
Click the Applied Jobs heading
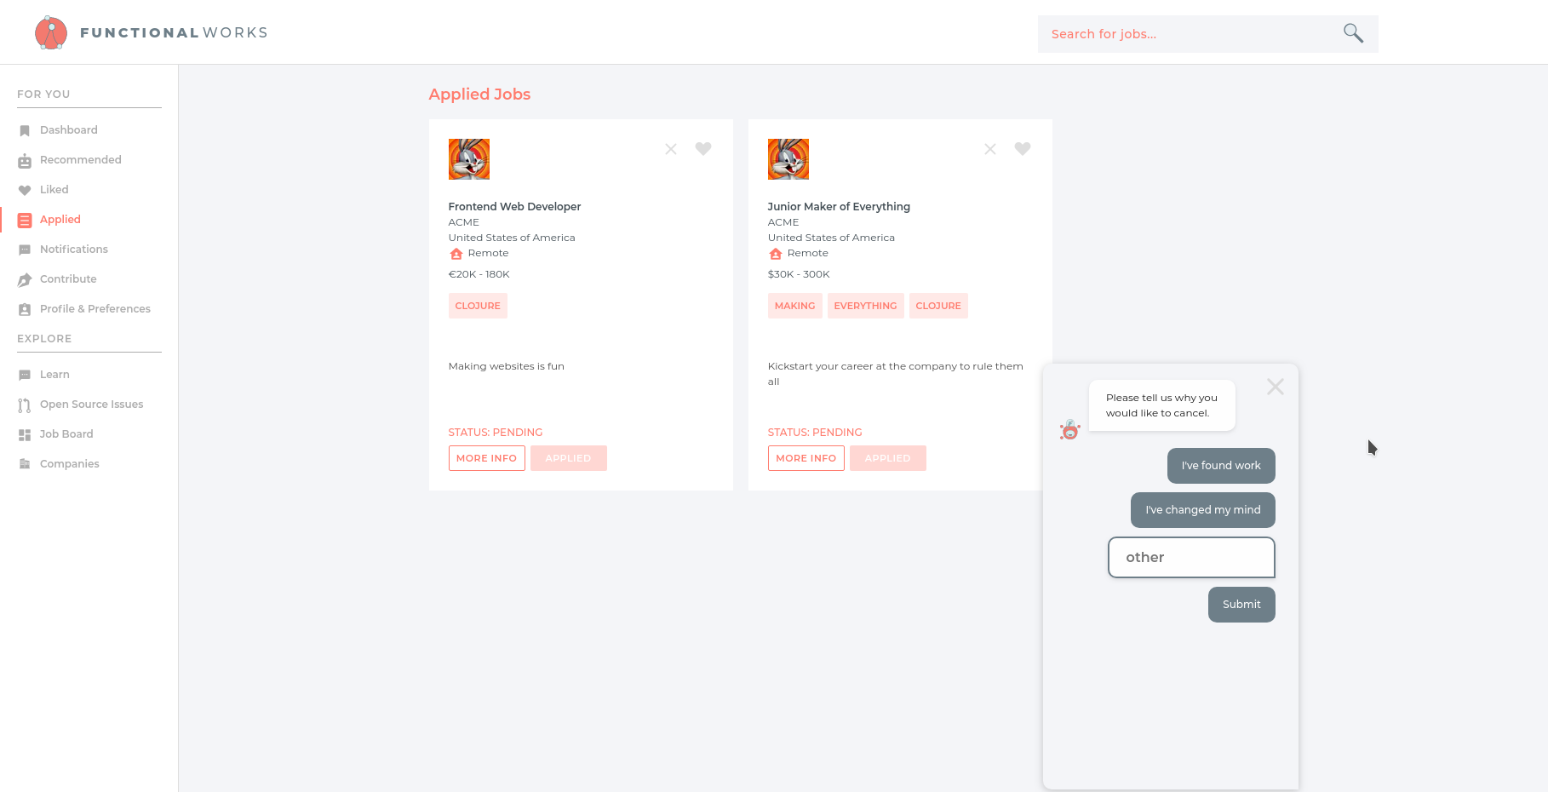coord(479,95)
